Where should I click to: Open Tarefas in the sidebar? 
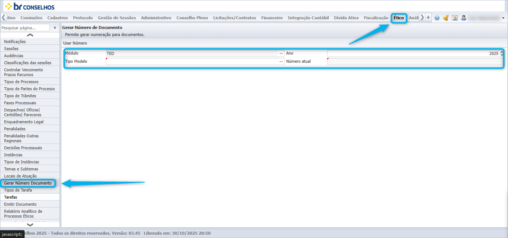click(30, 197)
